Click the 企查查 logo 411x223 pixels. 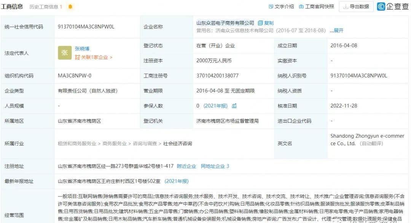pyautogui.click(x=393, y=6)
